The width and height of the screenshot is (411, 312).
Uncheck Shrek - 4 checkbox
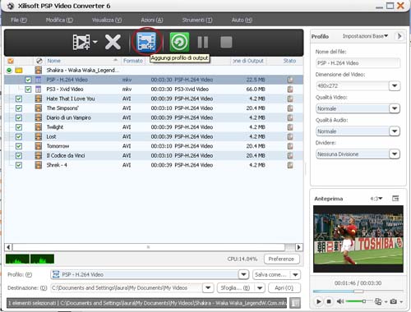(x=19, y=165)
